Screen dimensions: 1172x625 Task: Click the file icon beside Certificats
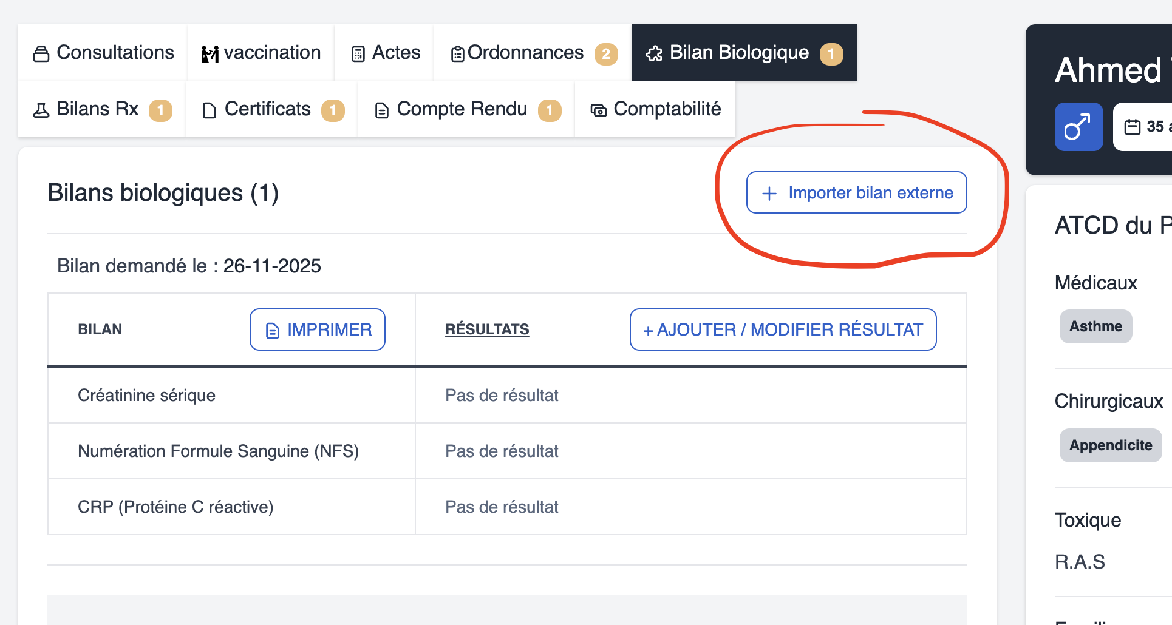tap(210, 110)
